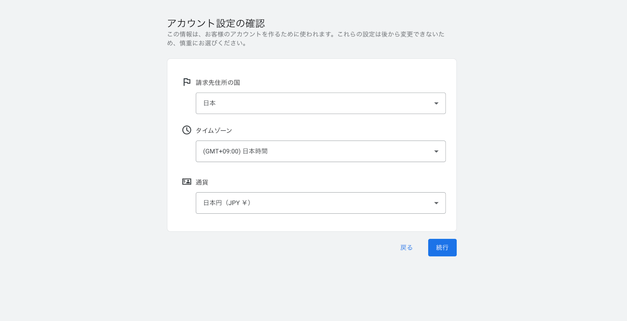Open the currency dropdown showing 日本円（JPY ¥）
The image size is (627, 321).
(x=321, y=203)
